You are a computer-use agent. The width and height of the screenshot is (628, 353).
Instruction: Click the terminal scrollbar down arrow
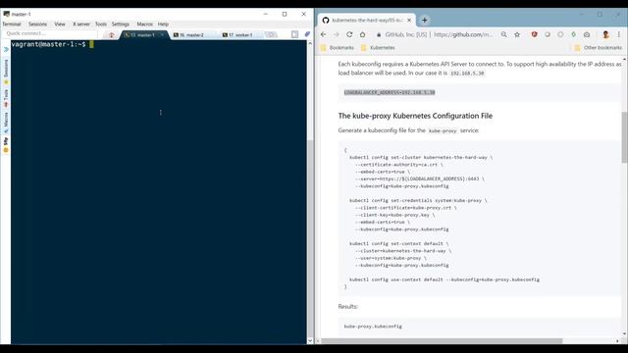(x=310, y=341)
